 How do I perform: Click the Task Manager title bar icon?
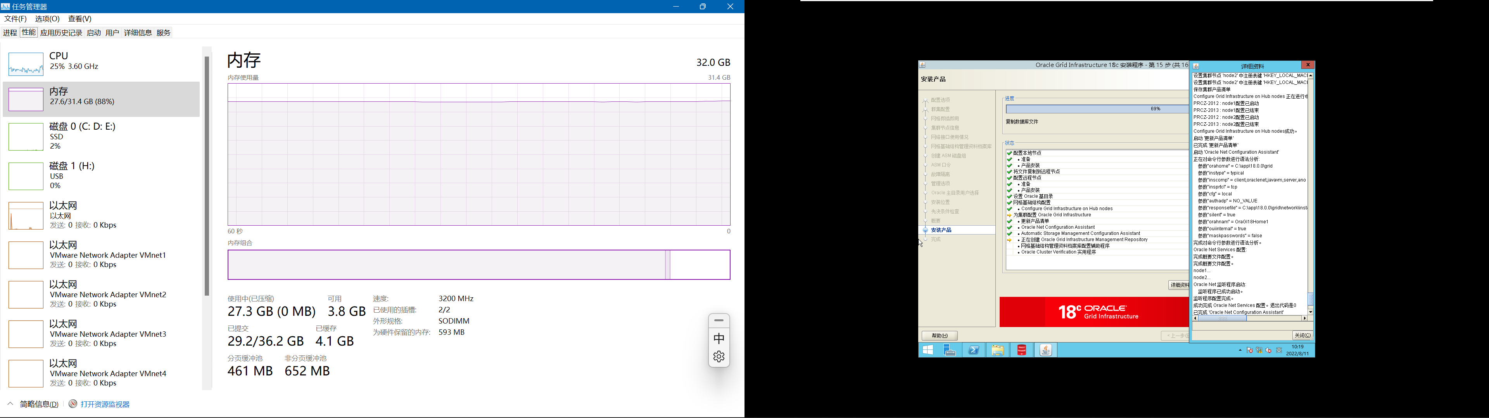tap(5, 6)
